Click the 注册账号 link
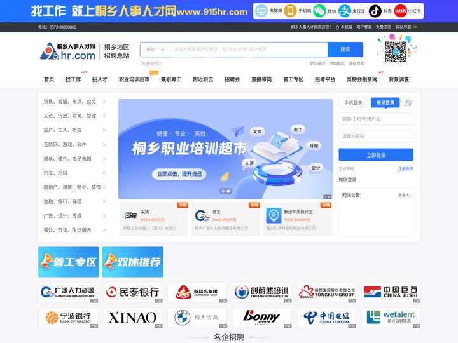The image size is (458, 343). tap(405, 169)
